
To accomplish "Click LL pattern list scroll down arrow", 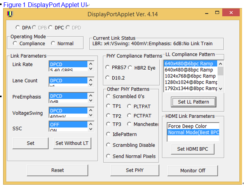I will 220,89.
